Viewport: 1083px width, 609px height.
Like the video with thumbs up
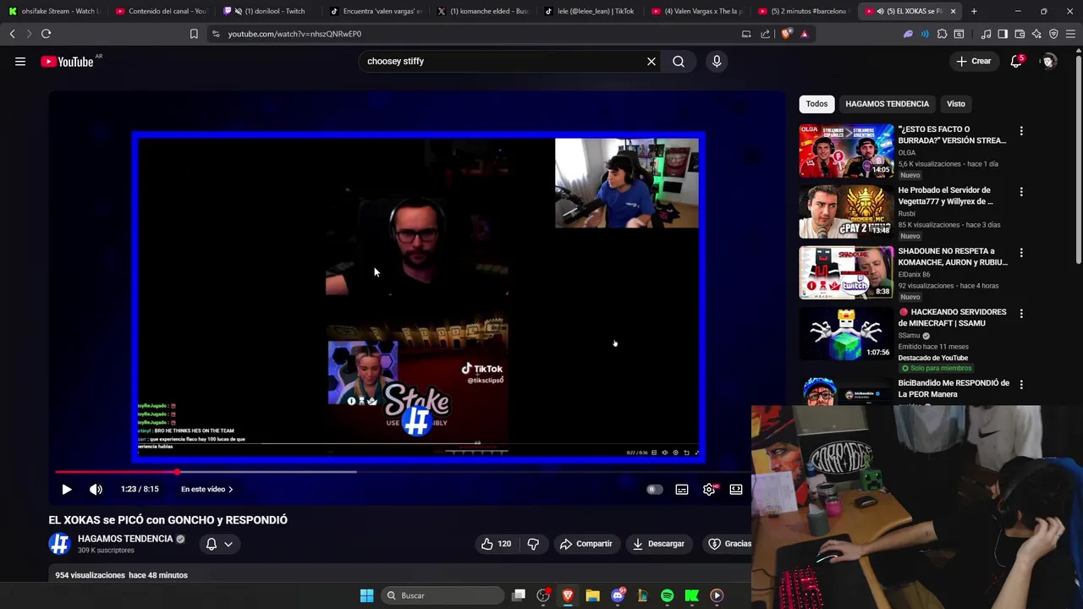coord(496,544)
